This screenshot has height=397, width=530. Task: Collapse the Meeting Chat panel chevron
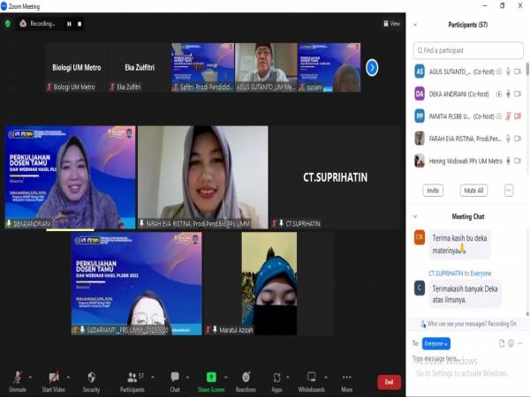(x=417, y=216)
